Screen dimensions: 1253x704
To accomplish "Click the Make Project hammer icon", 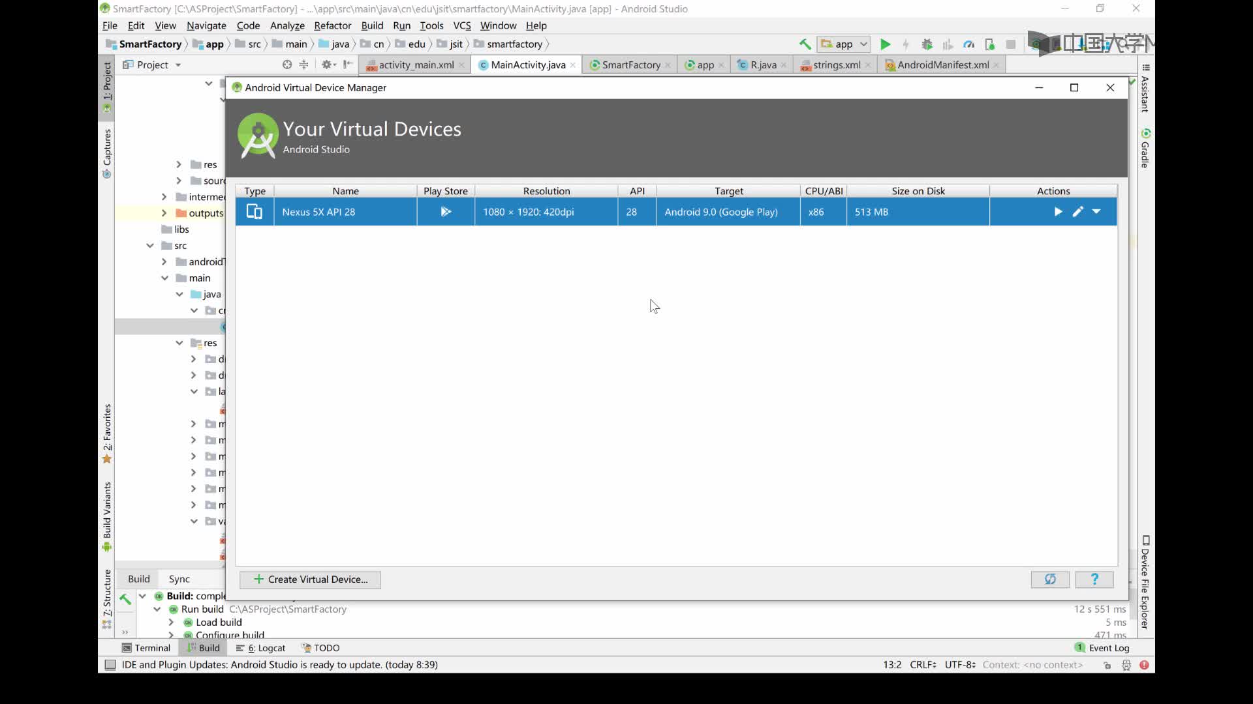I will [x=805, y=44].
